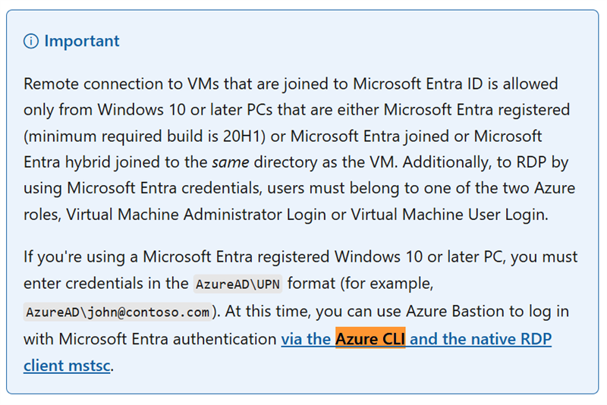
Task: Click the AzureAD\john@contoso.com code example
Action: click(118, 312)
